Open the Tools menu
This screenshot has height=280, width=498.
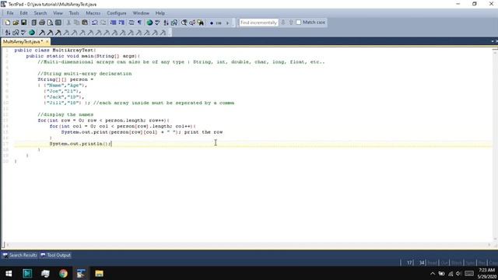click(74, 13)
